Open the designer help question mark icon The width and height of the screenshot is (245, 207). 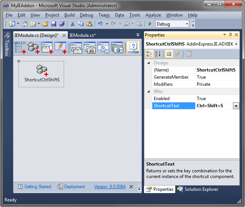click(133, 48)
